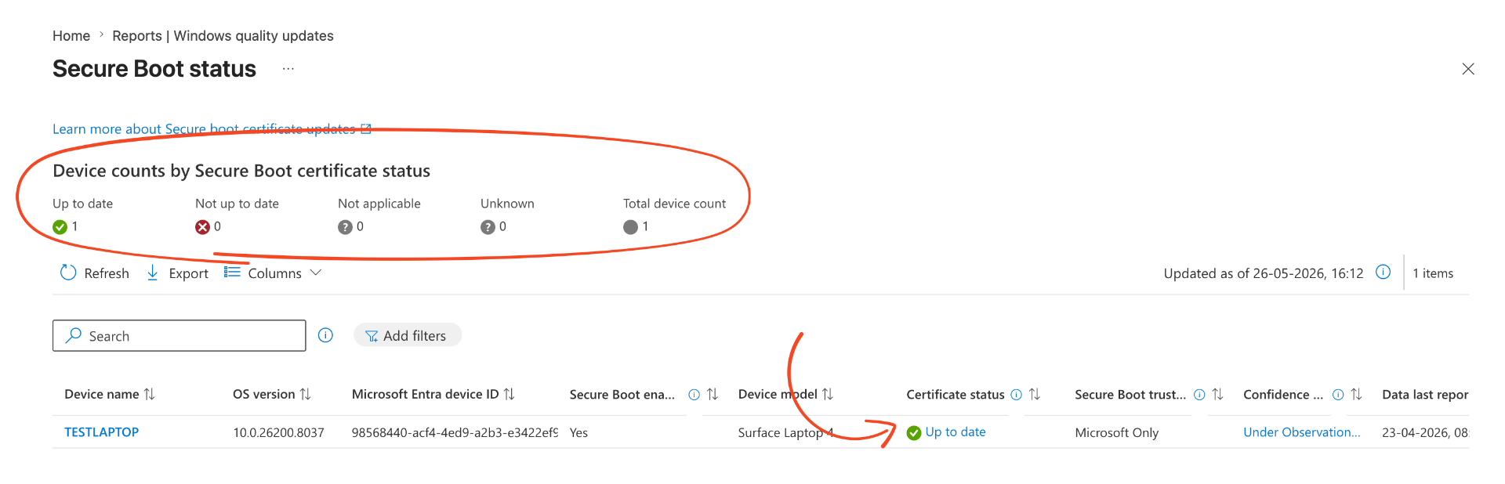Open the TESTLAPTOP device link

click(101, 432)
